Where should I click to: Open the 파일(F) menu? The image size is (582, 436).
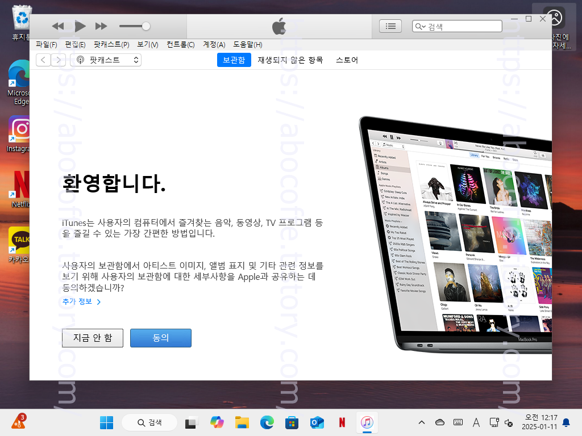coord(47,44)
